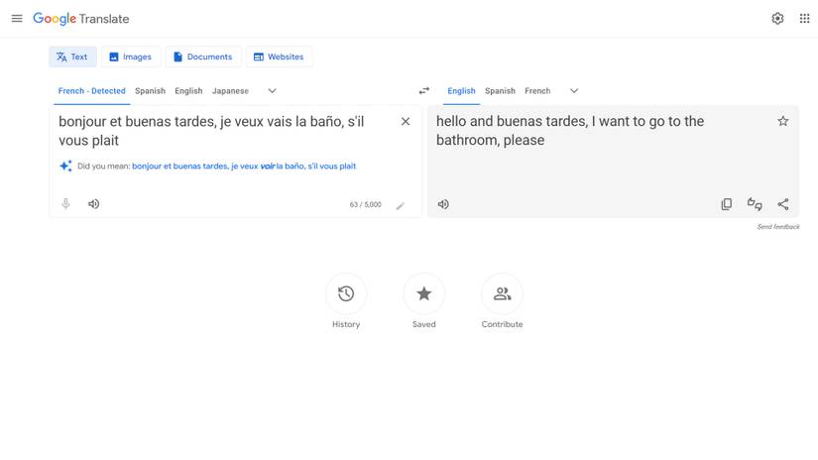This screenshot has height=460, width=818.
Task: Share the translation
Action: tap(783, 204)
